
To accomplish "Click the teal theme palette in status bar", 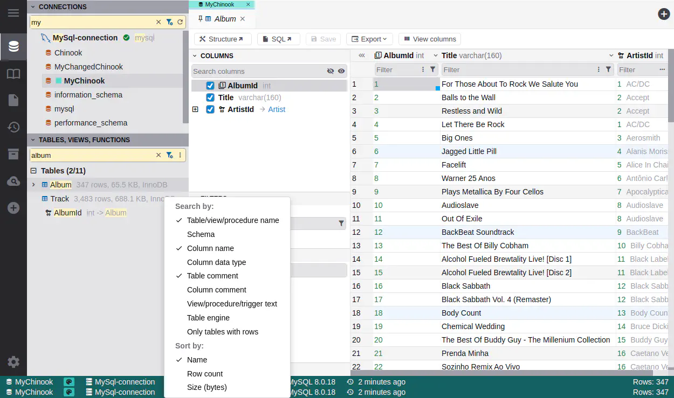I will pyautogui.click(x=69, y=382).
